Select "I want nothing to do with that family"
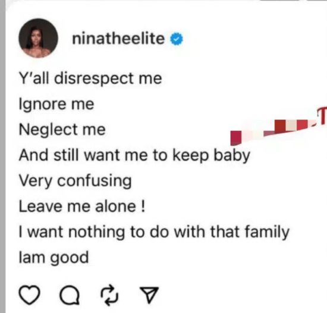This screenshot has height=313, width=327. coord(154,232)
